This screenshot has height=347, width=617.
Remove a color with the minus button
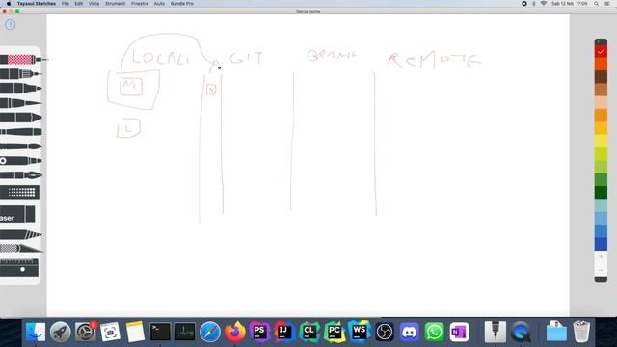(x=601, y=270)
